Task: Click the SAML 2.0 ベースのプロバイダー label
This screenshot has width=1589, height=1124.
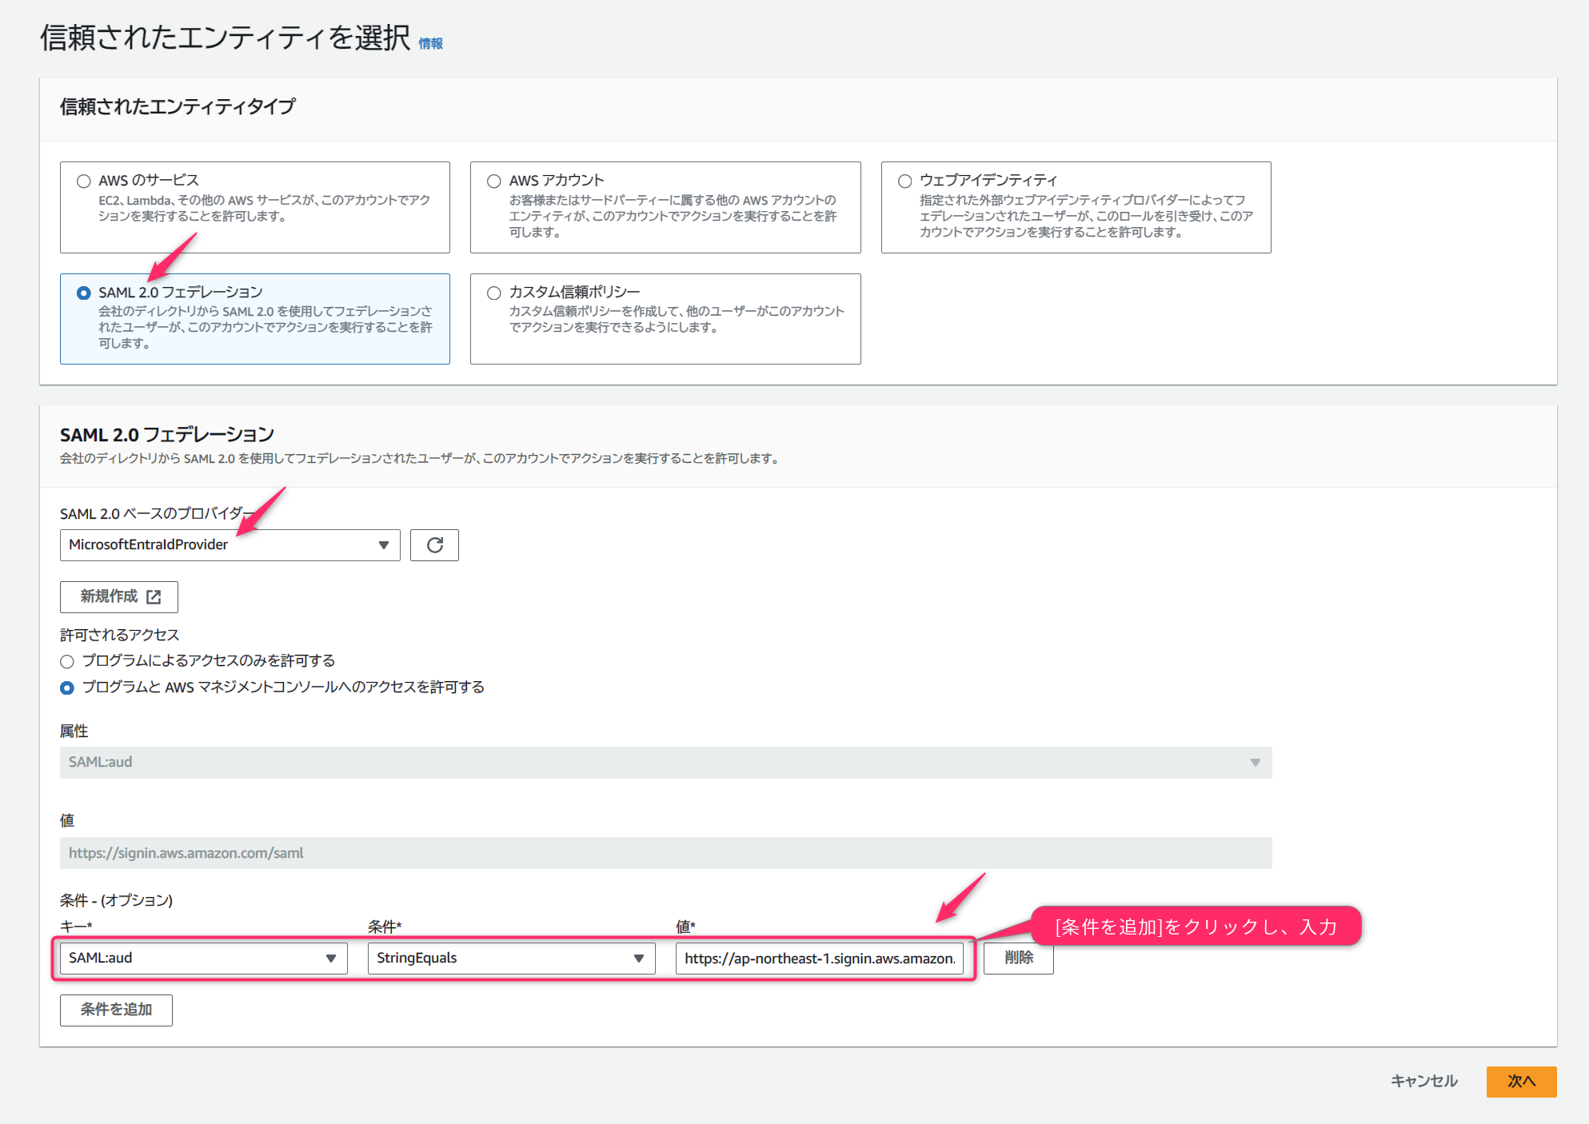Action: pos(157,514)
